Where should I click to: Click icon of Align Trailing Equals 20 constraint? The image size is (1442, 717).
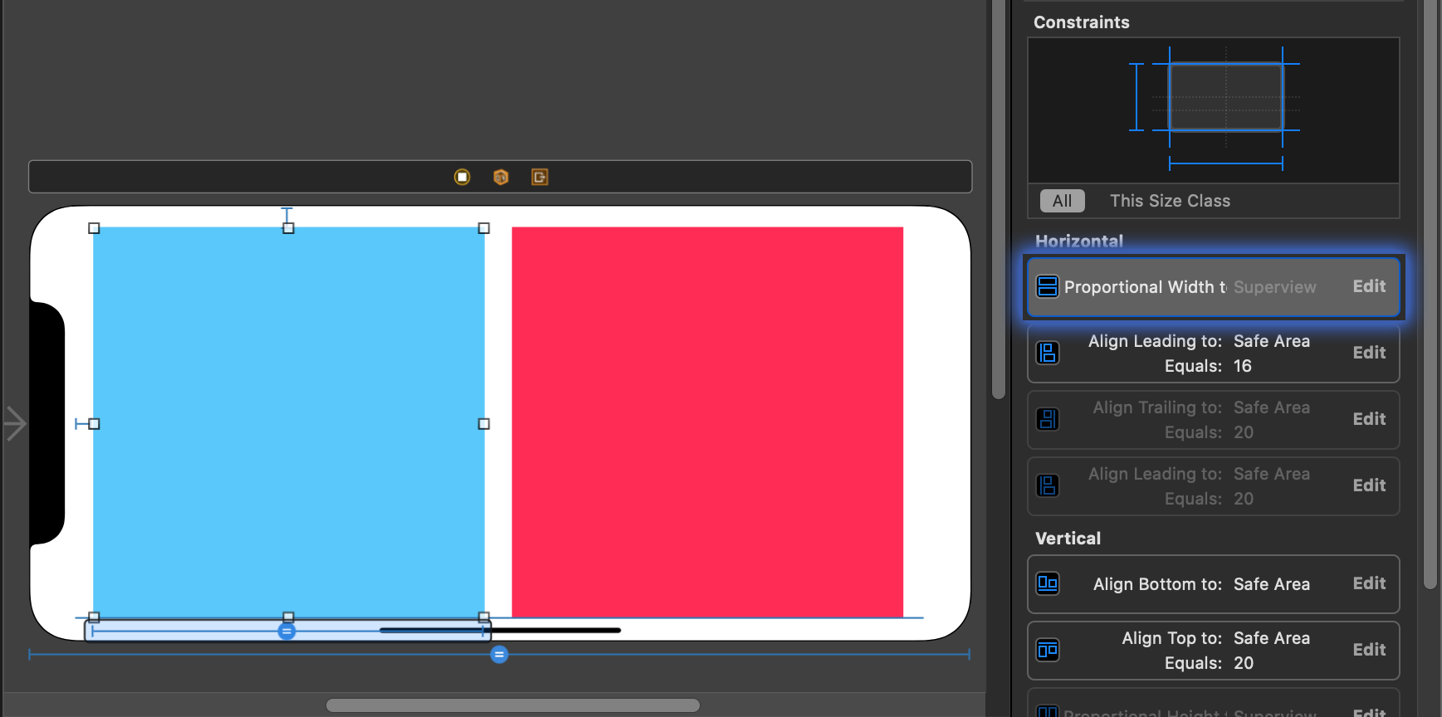point(1048,420)
